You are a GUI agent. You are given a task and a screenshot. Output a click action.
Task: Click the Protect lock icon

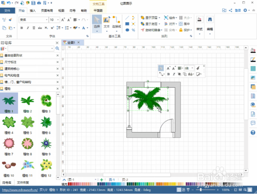[x=181, y=30]
